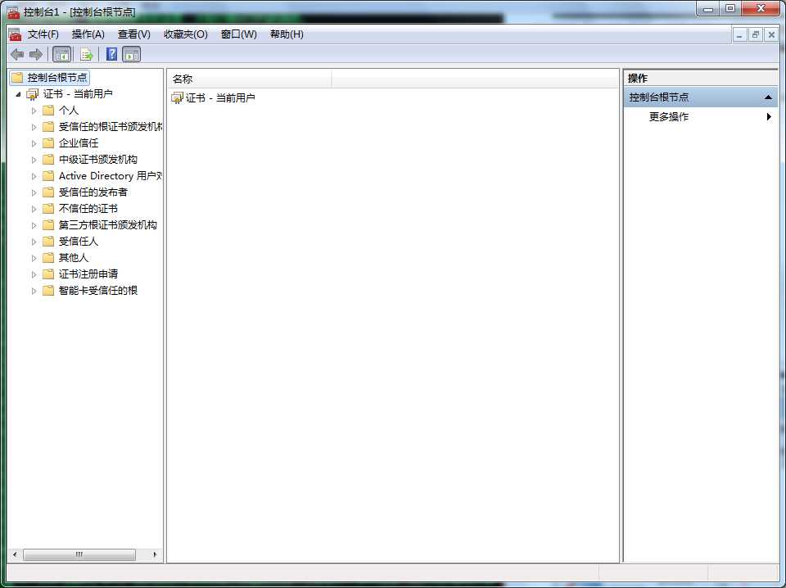The image size is (786, 588).
Task: Restore the inner MDI console window
Action: click(x=756, y=34)
